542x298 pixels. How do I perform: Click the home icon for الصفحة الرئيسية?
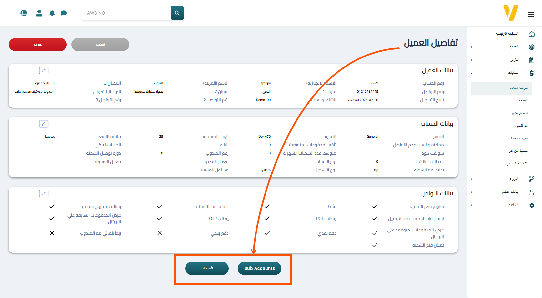point(532,34)
